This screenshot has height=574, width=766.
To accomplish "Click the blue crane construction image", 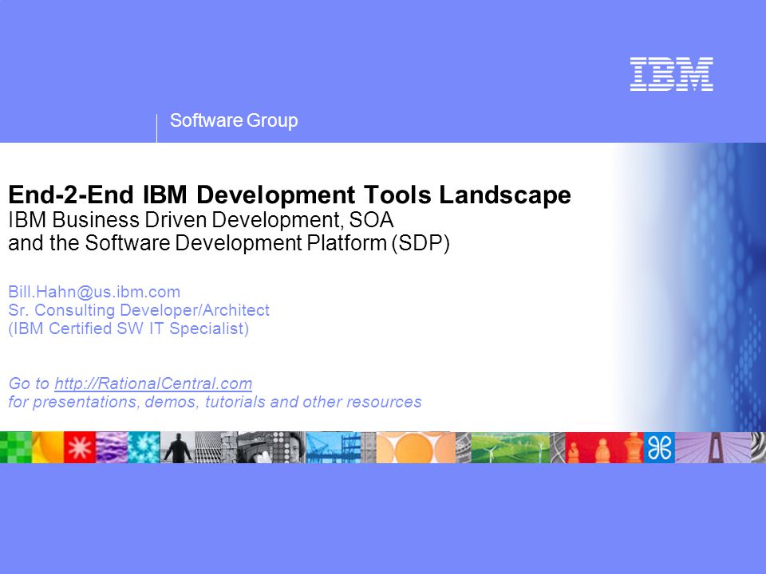I will click(x=334, y=447).
